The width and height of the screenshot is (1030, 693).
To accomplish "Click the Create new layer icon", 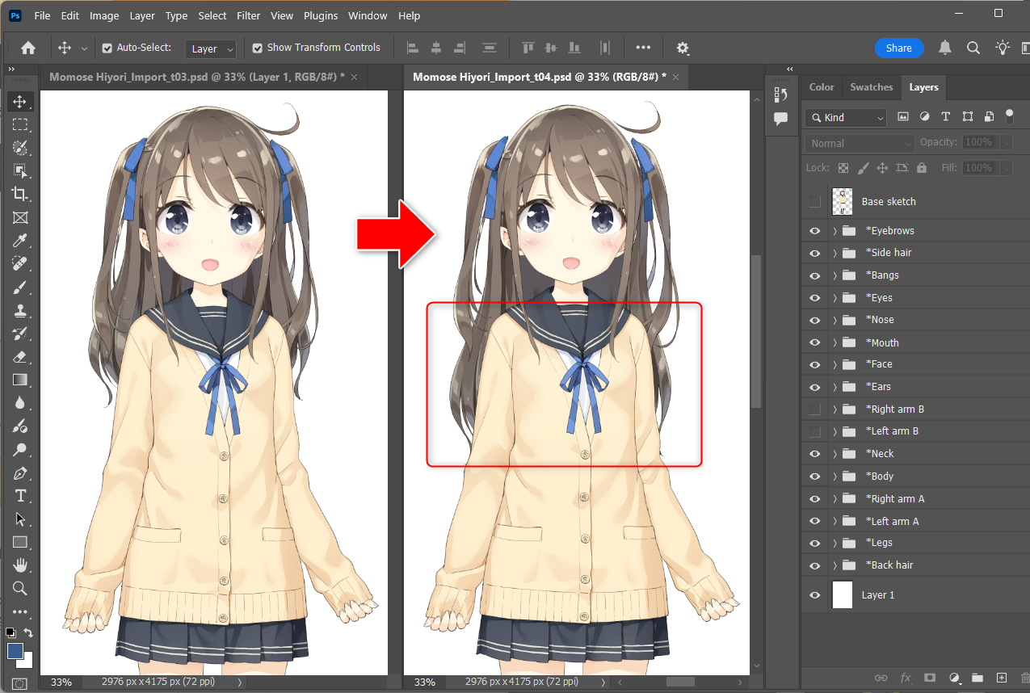I will 1002,678.
